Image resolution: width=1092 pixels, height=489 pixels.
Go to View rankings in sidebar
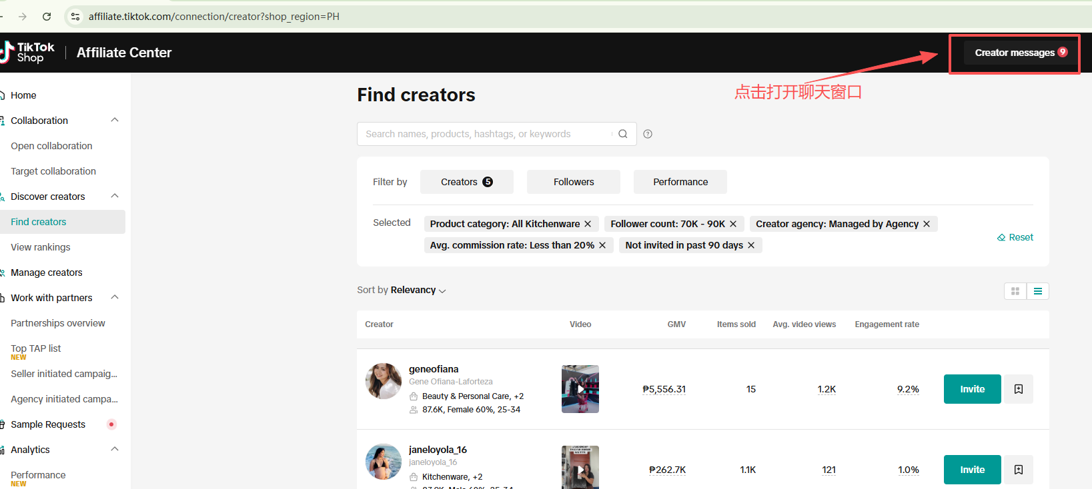[x=41, y=247]
